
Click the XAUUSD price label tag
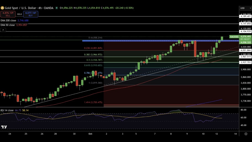coord(234,37)
